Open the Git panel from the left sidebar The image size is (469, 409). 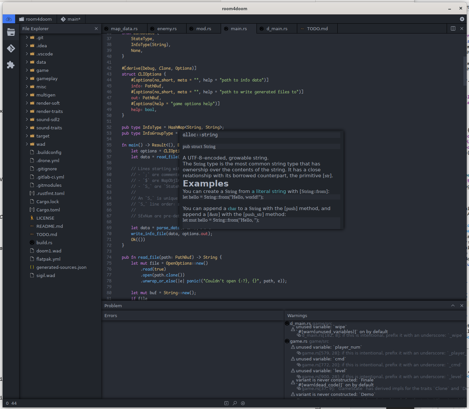[11, 48]
